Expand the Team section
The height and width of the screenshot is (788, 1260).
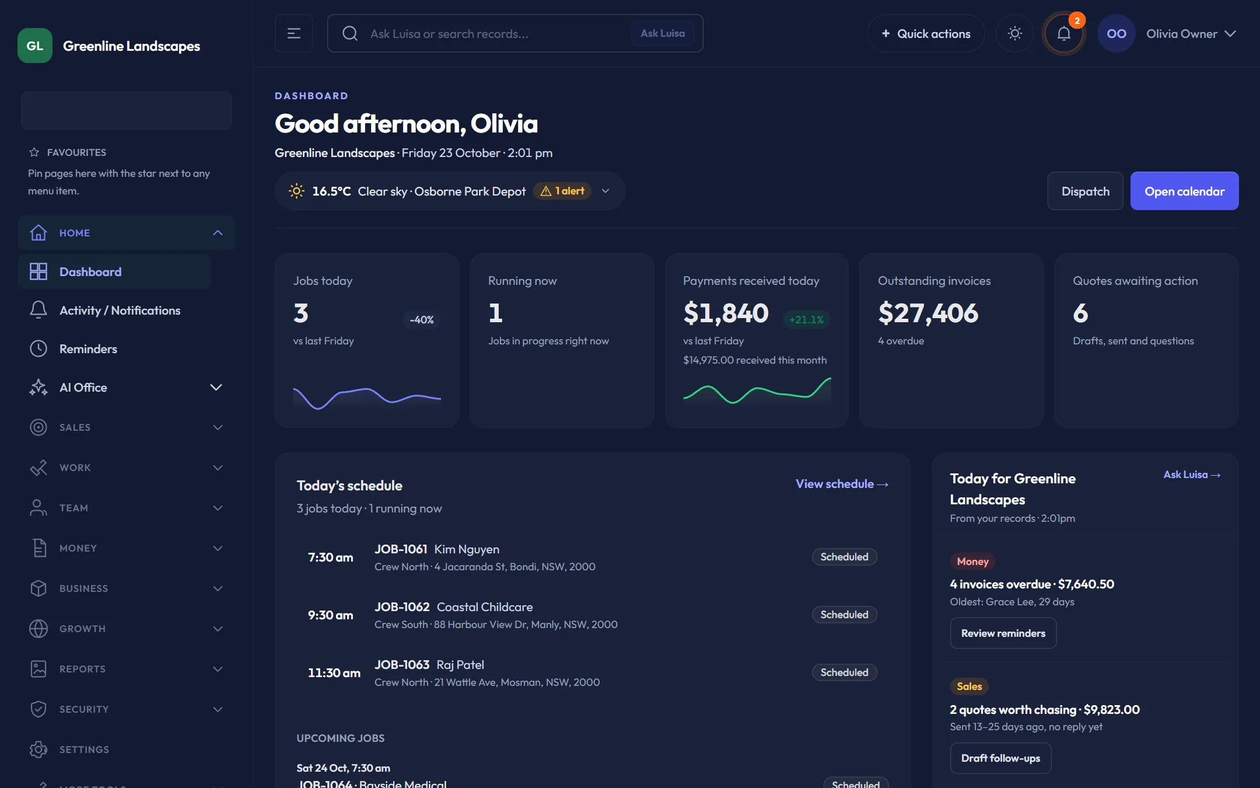[x=126, y=508]
